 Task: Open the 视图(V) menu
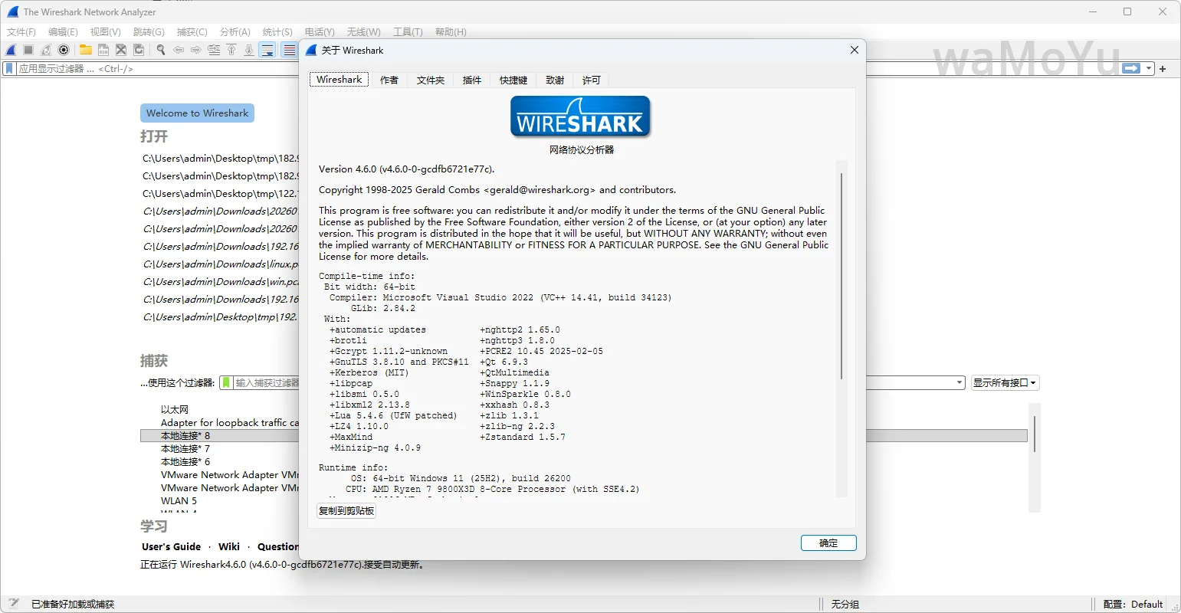[105, 31]
